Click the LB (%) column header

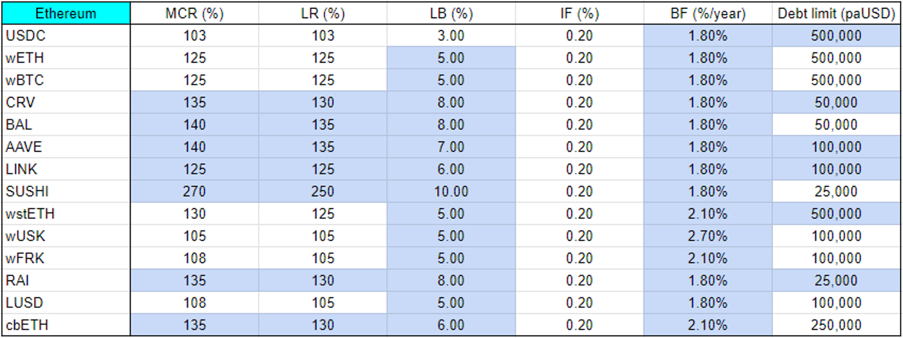(451, 13)
